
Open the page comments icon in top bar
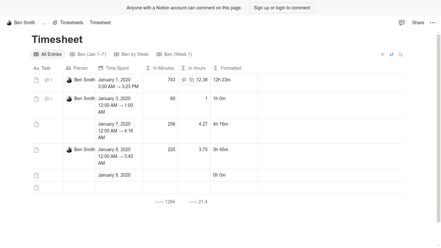tap(402, 23)
